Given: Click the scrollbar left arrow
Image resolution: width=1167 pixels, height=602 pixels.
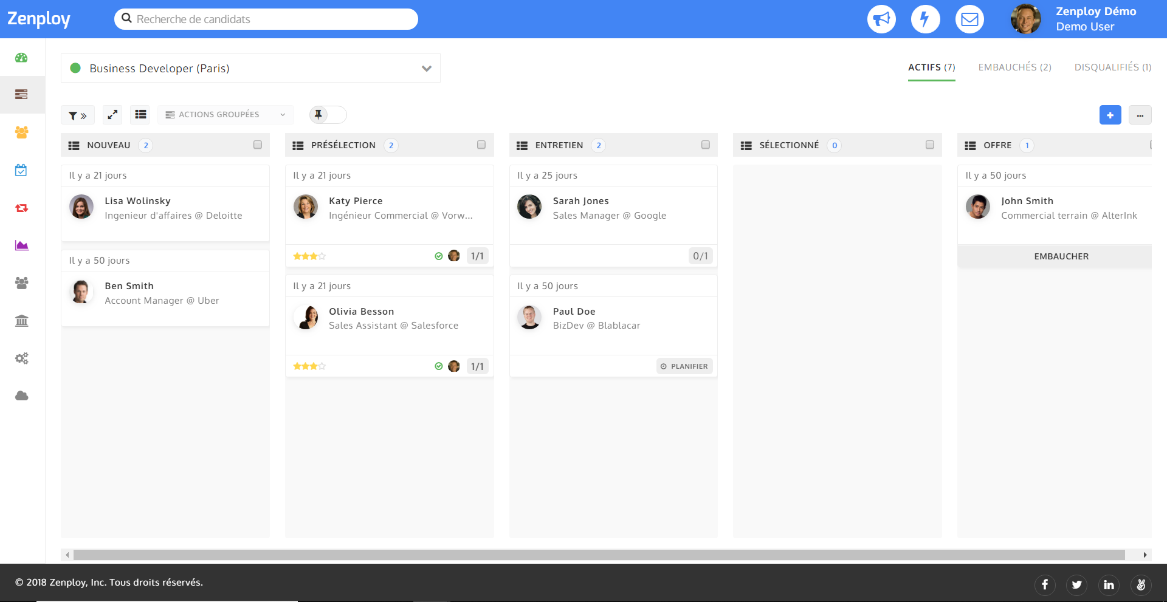Looking at the screenshot, I should pyautogui.click(x=67, y=555).
